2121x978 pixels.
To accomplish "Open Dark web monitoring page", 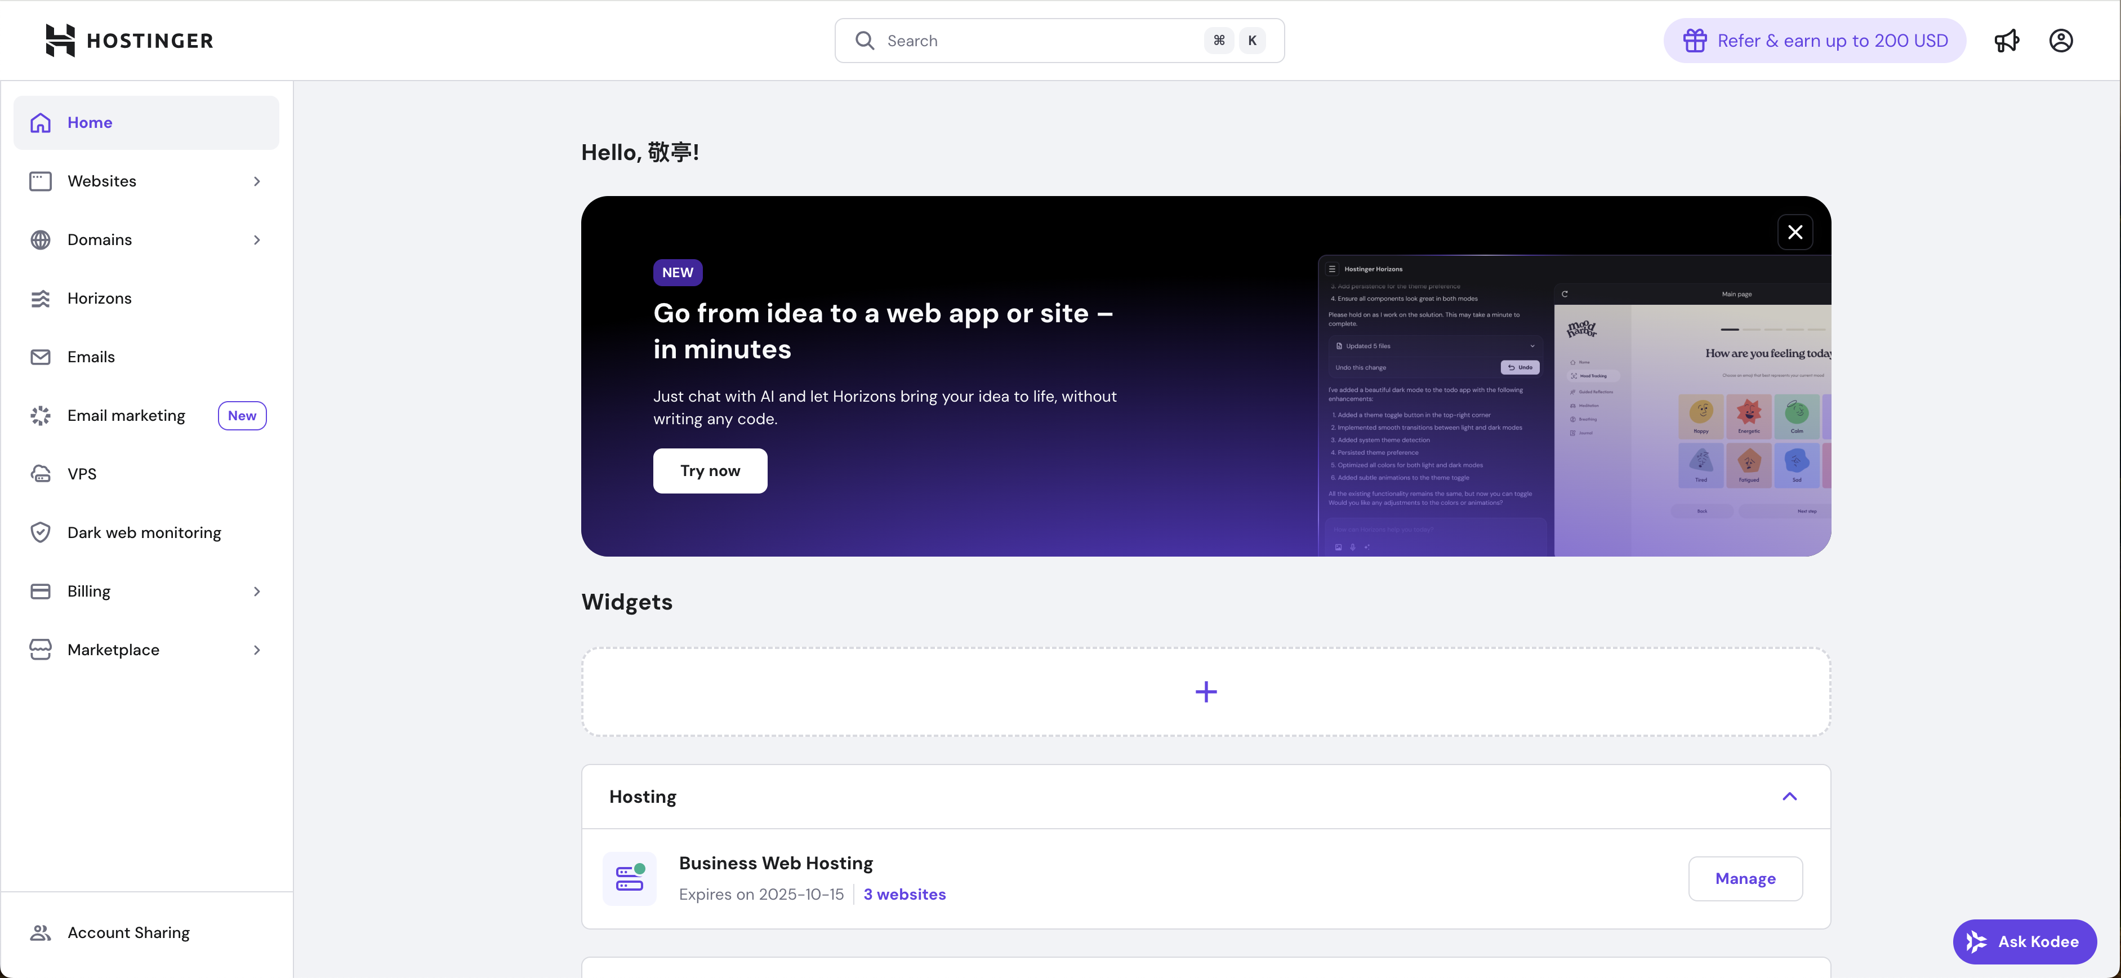I will (146, 532).
